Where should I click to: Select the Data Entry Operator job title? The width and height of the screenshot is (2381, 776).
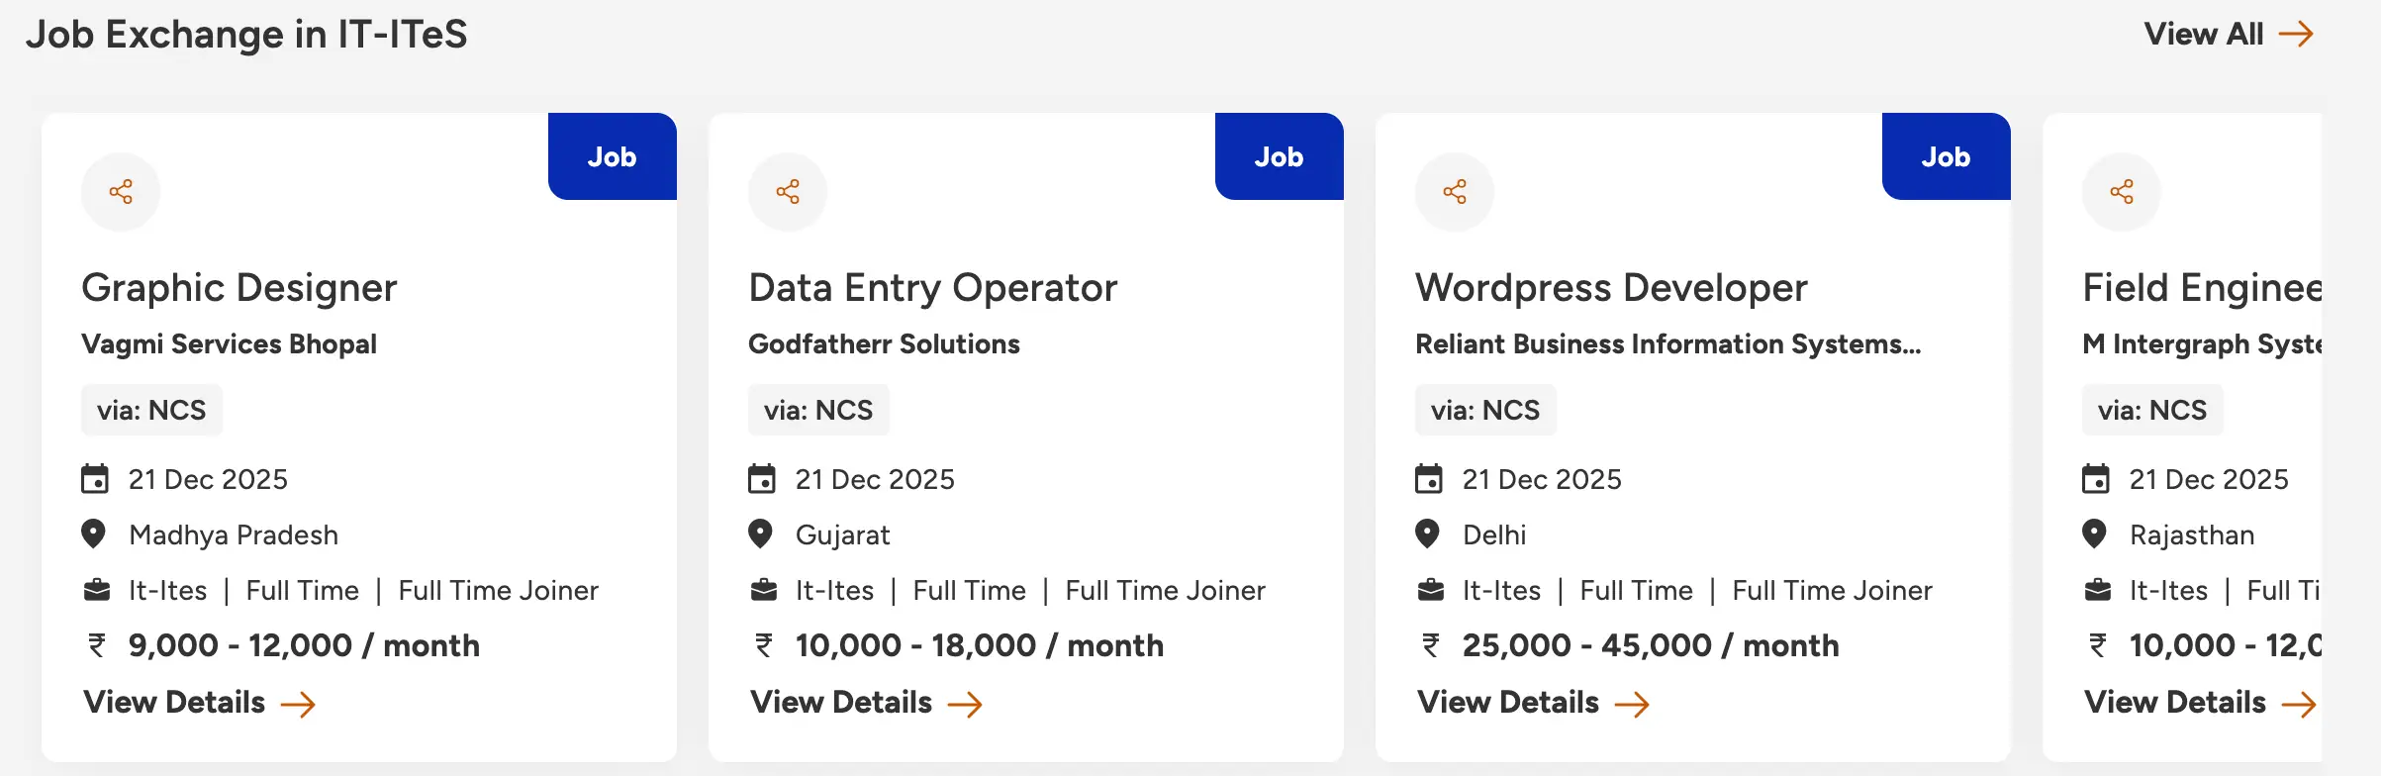tap(931, 287)
